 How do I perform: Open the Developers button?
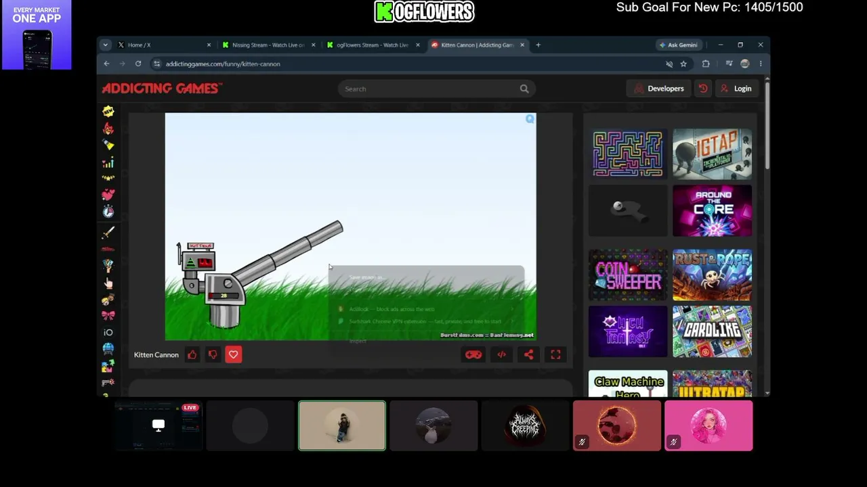coord(659,89)
